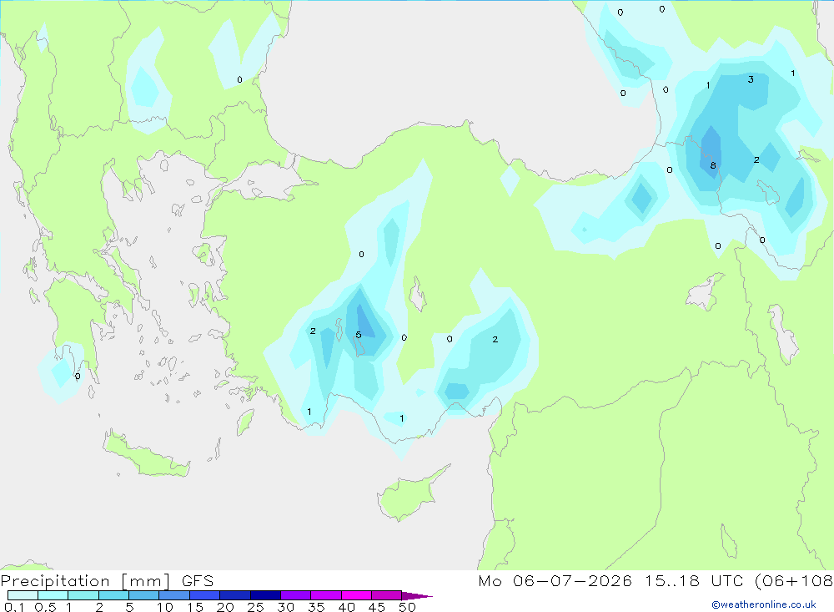This screenshot has width=834, height=612.
Task: Click the '3' precipitation value on map
Action: 751,79
